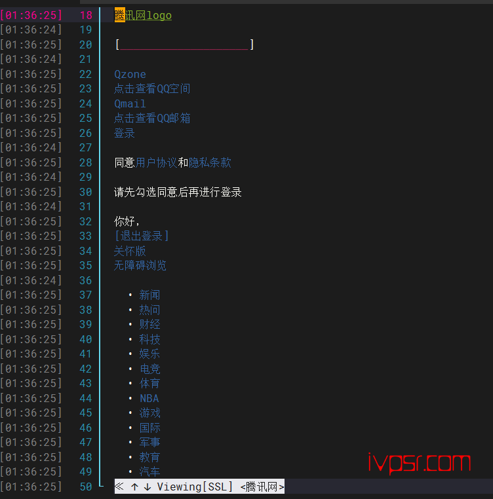
Task: Focus the bracketed text input field
Action: pos(184,45)
